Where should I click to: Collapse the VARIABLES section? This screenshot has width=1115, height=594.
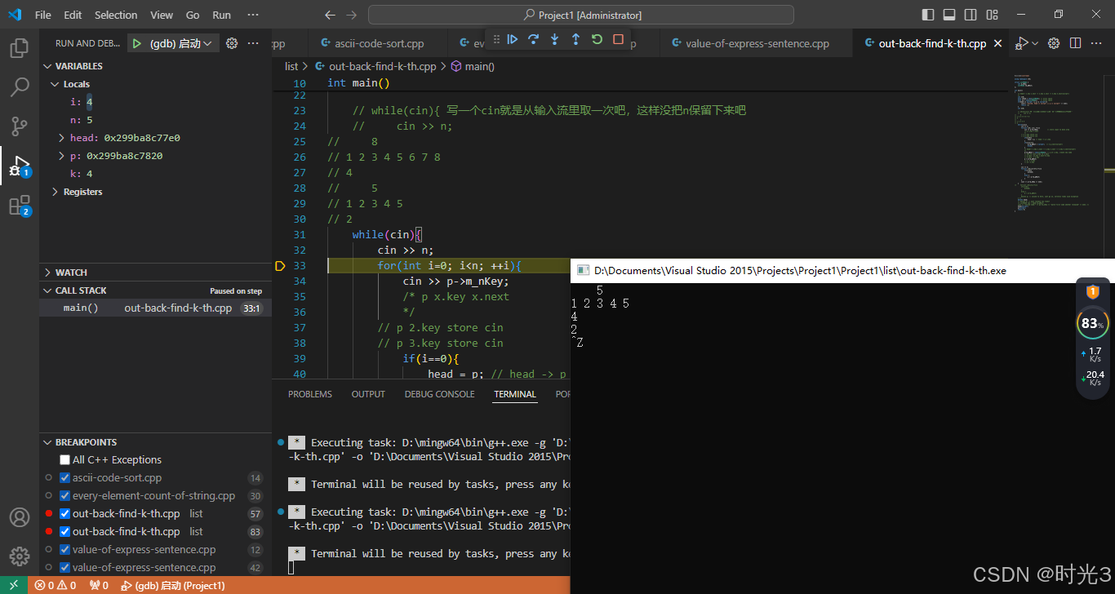47,66
